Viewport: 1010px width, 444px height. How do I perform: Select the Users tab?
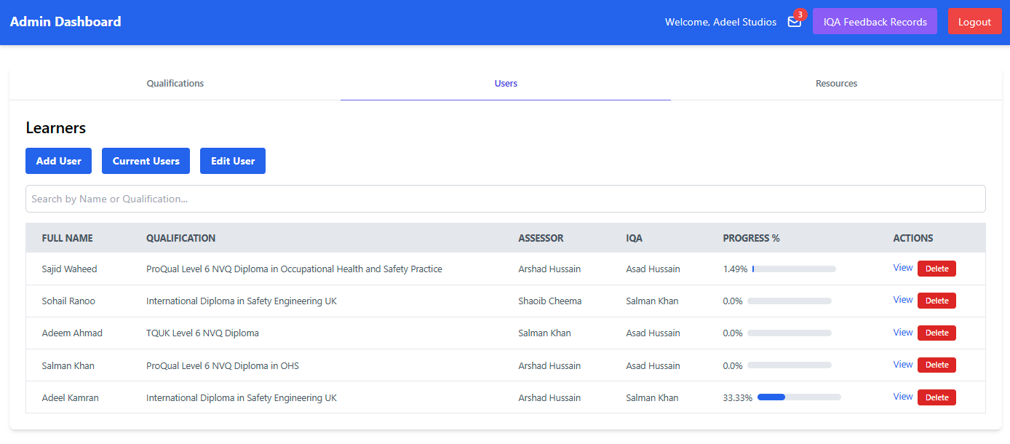(505, 83)
